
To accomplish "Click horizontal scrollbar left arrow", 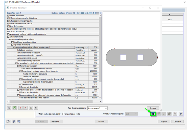I will click(8, 101).
